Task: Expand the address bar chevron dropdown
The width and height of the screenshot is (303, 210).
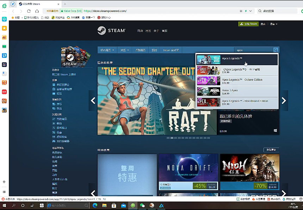Action: (x=251, y=11)
